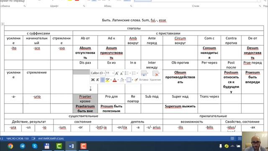
Task: Click the document title line with esse
Action: pos(134,20)
